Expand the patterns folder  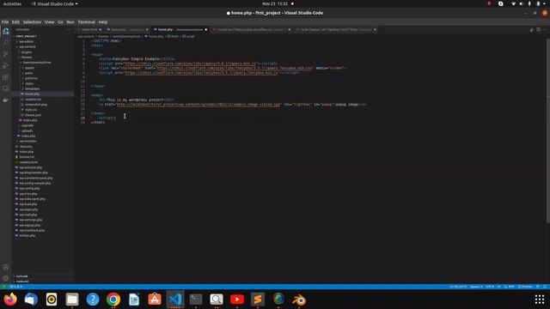[x=31, y=78]
